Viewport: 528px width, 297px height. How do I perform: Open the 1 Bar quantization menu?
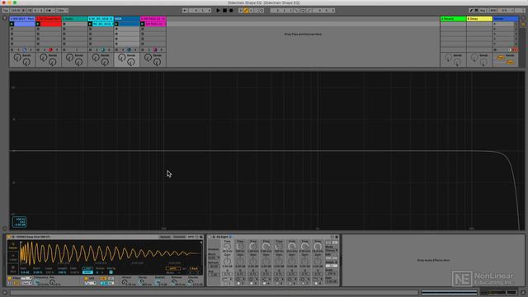point(62,11)
